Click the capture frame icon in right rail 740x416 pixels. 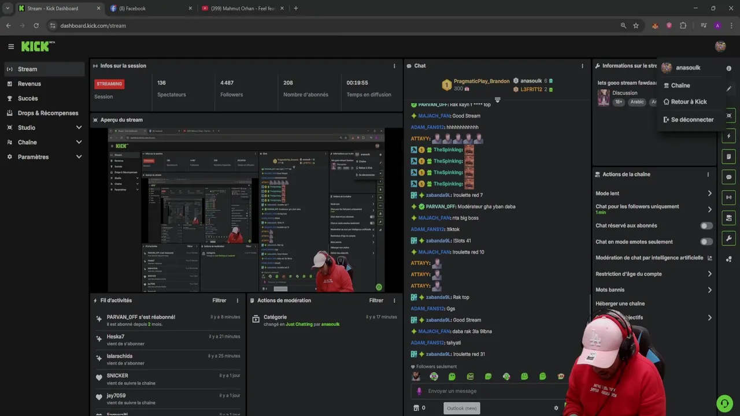click(728, 116)
